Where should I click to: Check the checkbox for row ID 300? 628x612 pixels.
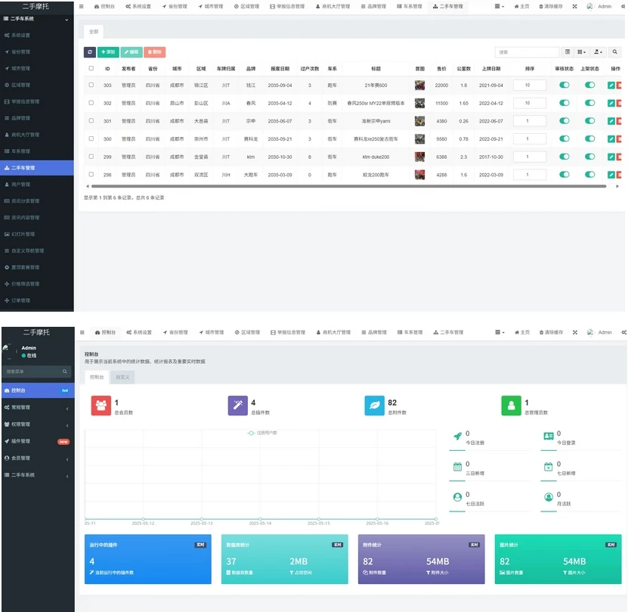coord(91,138)
